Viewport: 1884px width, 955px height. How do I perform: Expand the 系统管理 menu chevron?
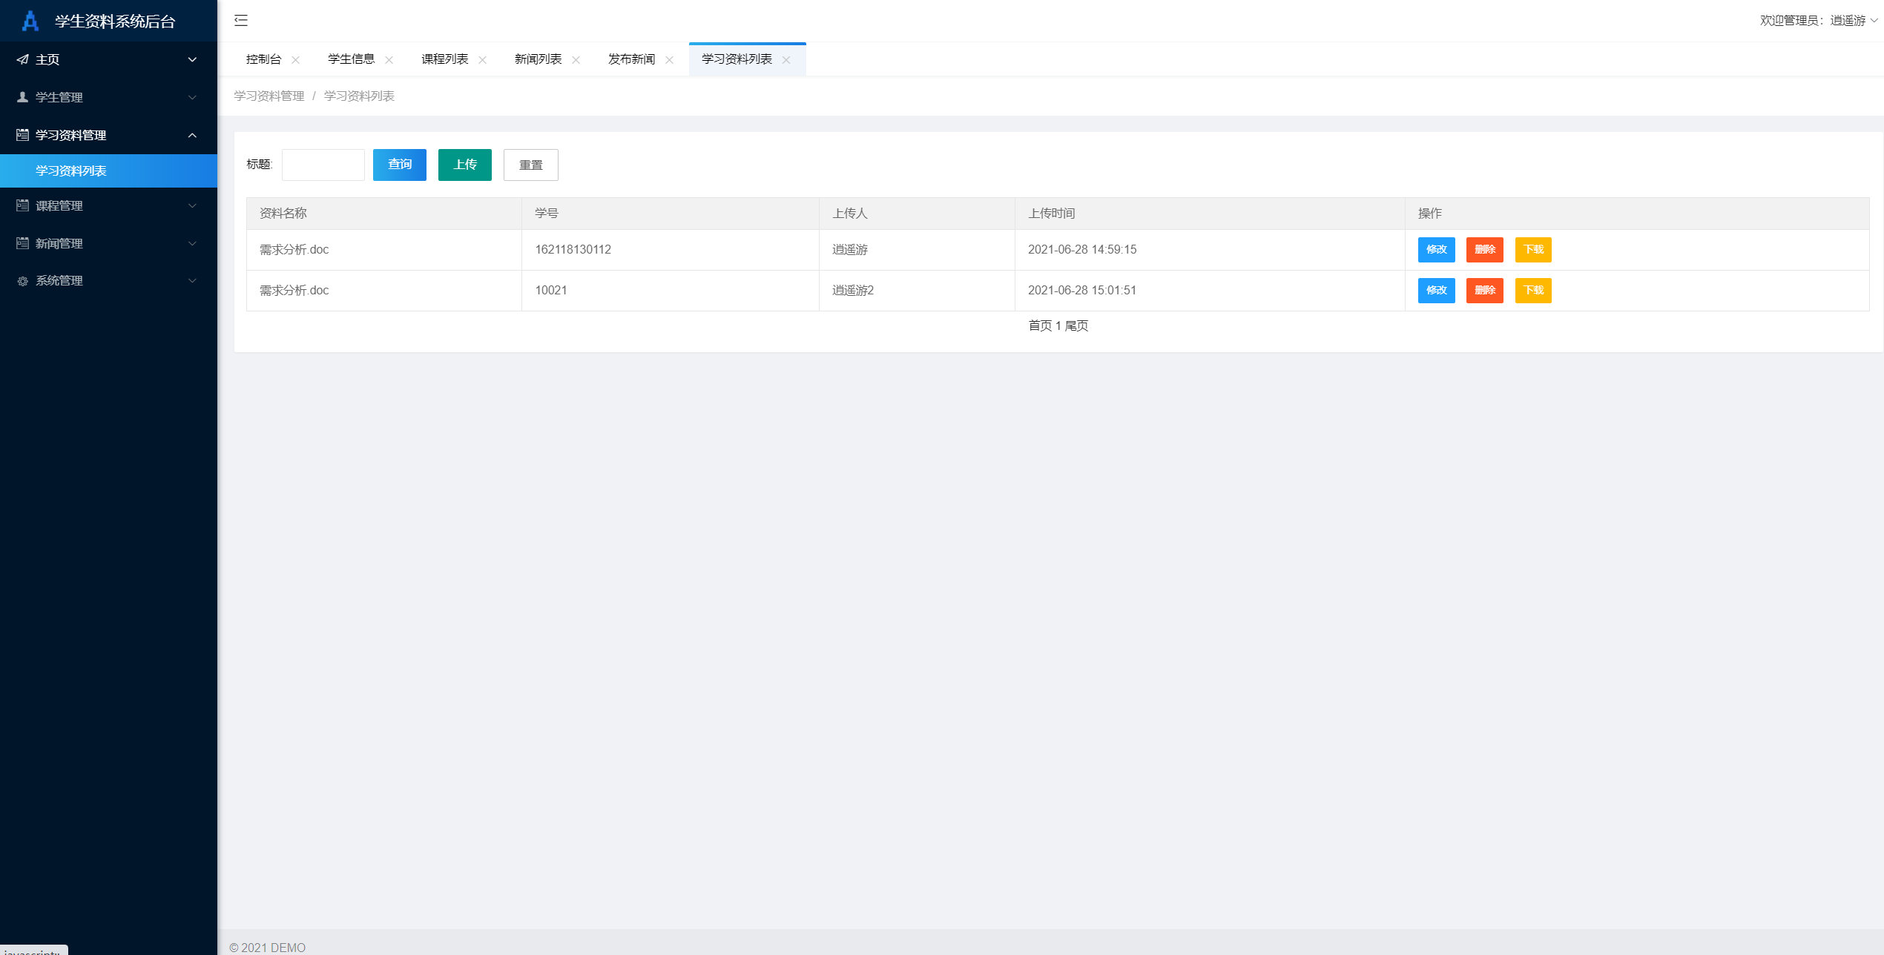192,280
